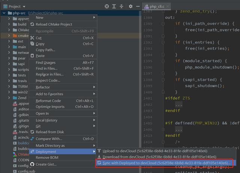The height and width of the screenshot is (173, 240).
Task: Expand the Zend folder arrow
Action: click(x=9, y=98)
